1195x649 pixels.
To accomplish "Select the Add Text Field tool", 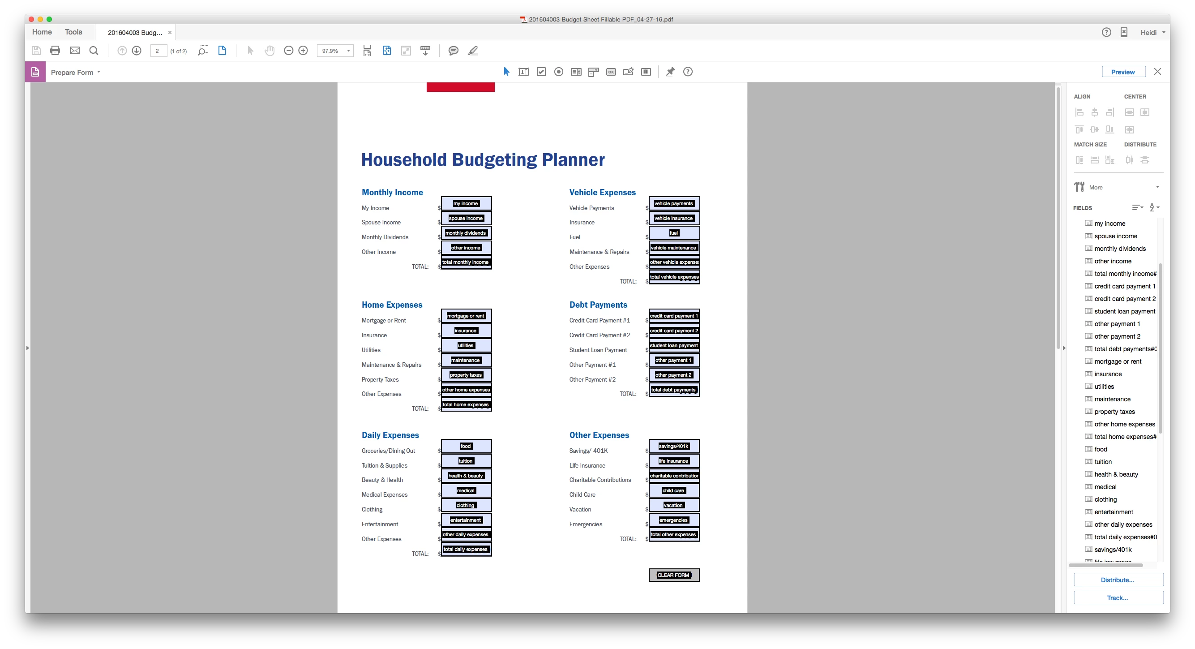I will pyautogui.click(x=523, y=72).
